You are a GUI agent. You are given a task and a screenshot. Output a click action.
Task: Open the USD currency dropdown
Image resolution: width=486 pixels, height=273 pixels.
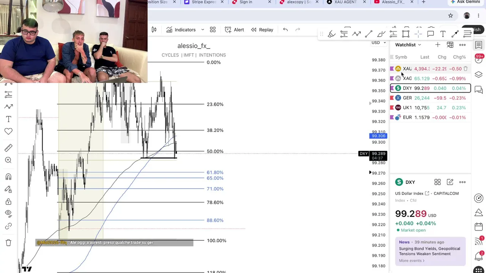(379, 42)
